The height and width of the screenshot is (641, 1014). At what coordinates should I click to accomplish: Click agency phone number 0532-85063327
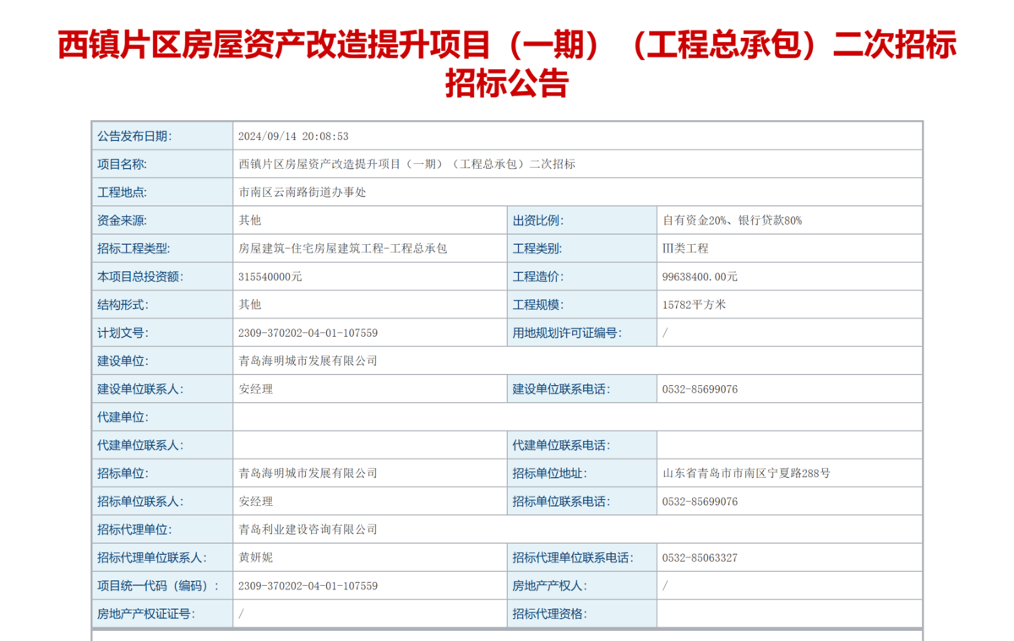click(700, 557)
